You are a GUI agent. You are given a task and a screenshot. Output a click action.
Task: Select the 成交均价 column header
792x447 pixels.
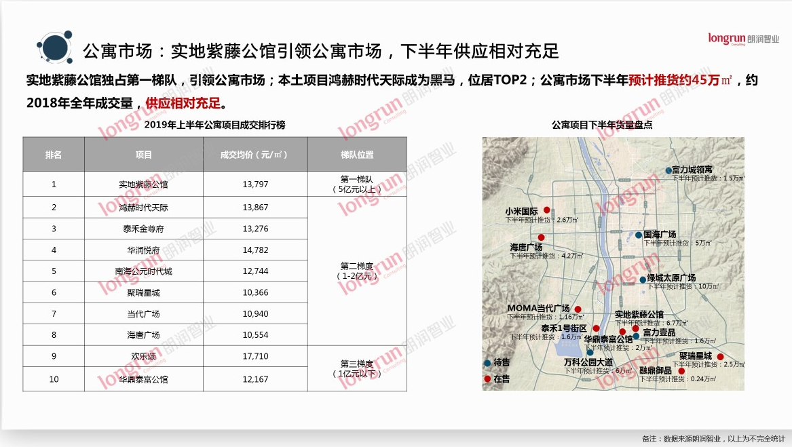[255, 155]
